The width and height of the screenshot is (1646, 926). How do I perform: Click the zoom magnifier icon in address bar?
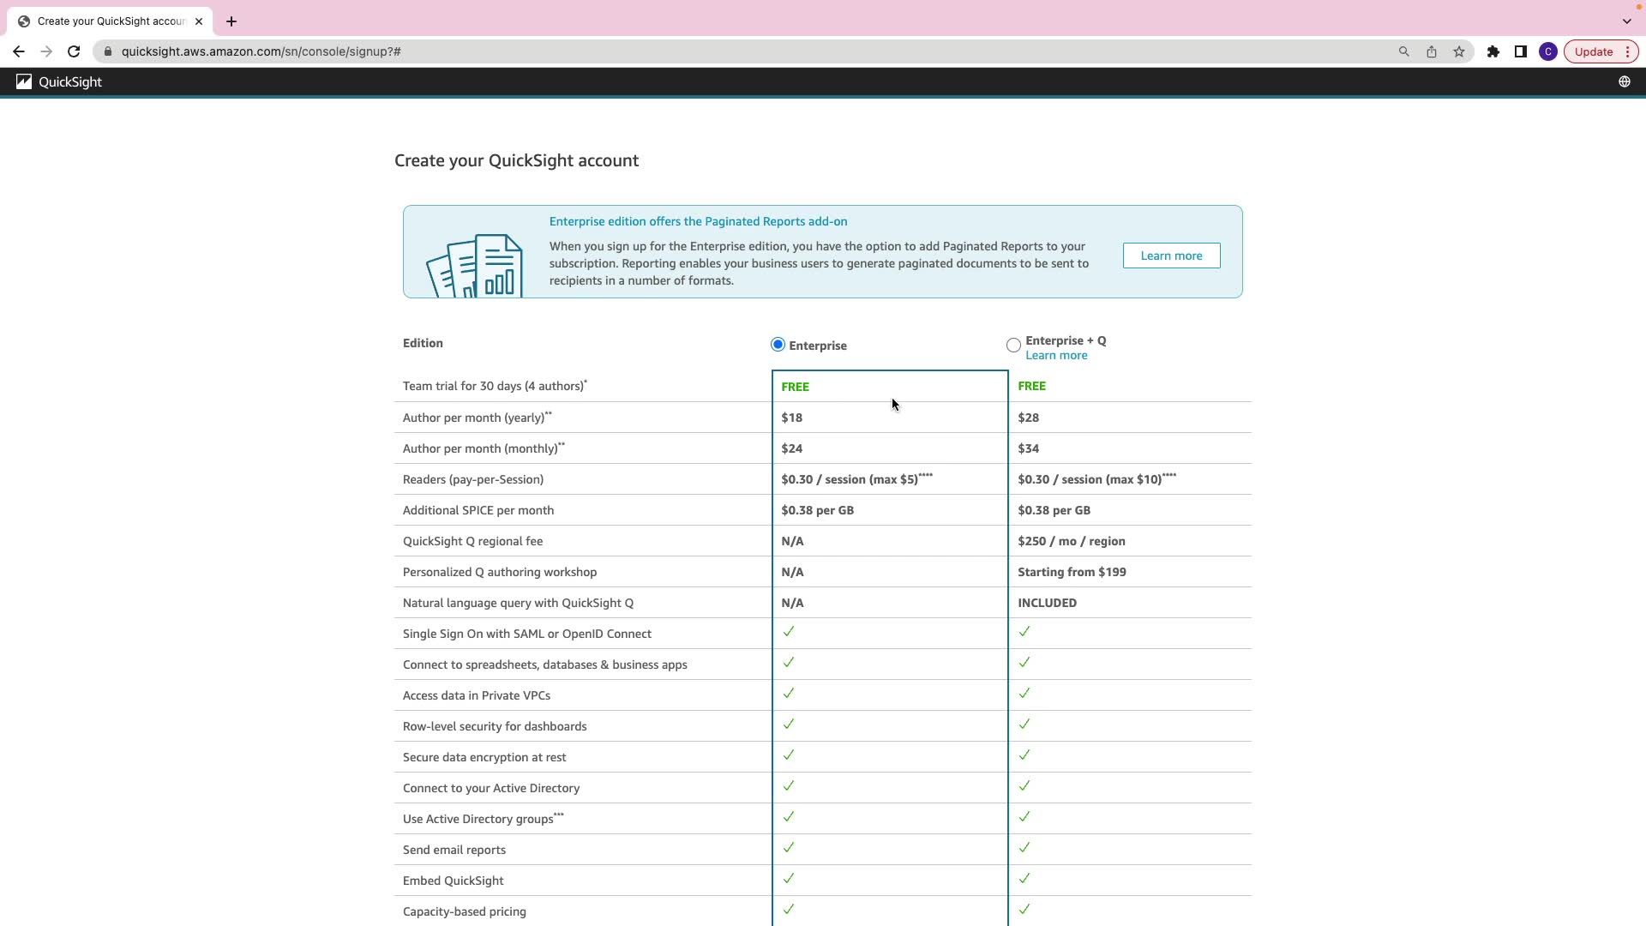[x=1403, y=51]
